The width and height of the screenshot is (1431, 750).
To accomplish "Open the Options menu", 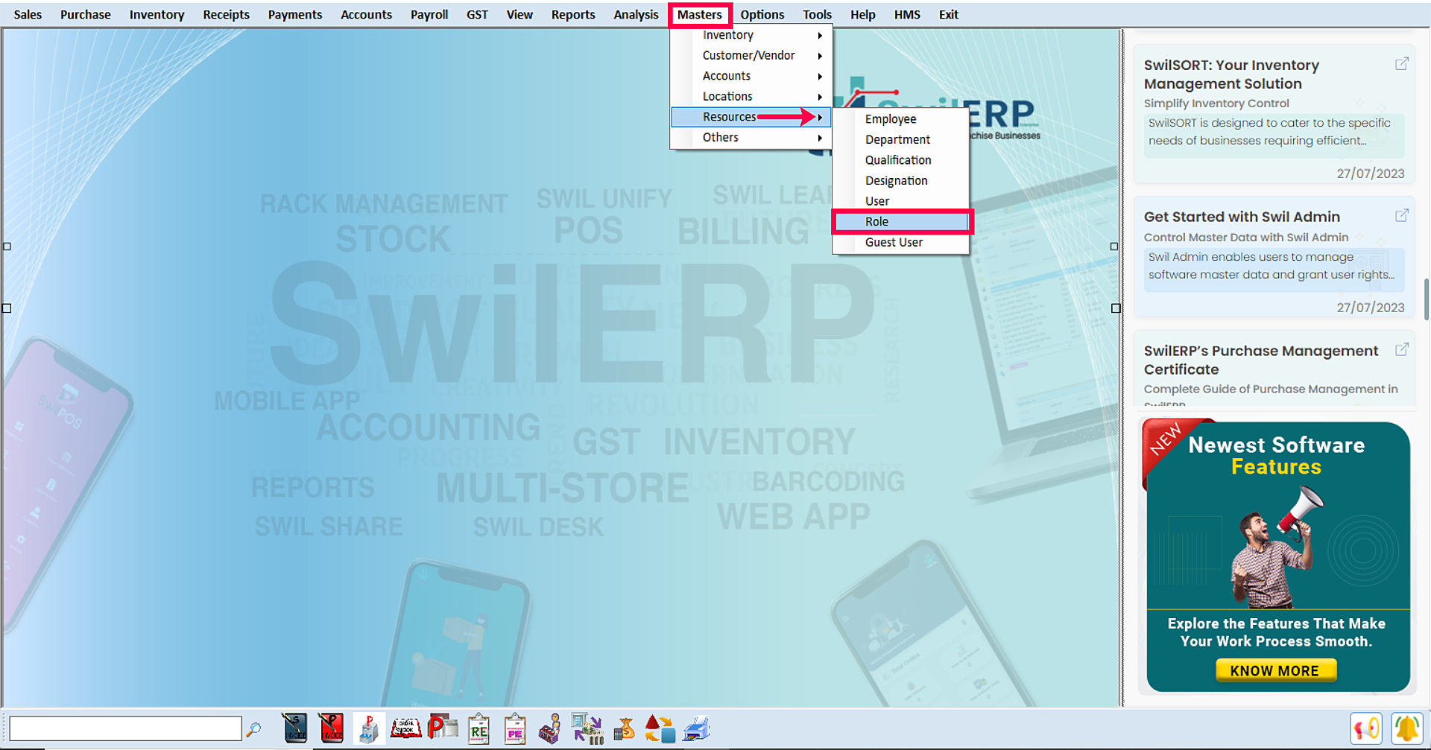I will pos(762,14).
